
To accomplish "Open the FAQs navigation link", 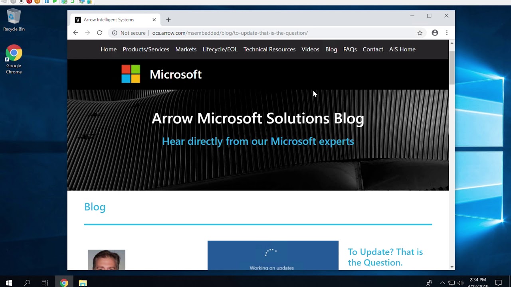I will (x=350, y=49).
